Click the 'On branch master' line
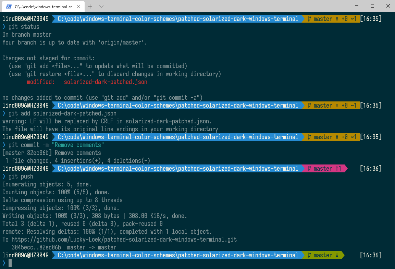This screenshot has height=269, width=395. [x=27, y=35]
